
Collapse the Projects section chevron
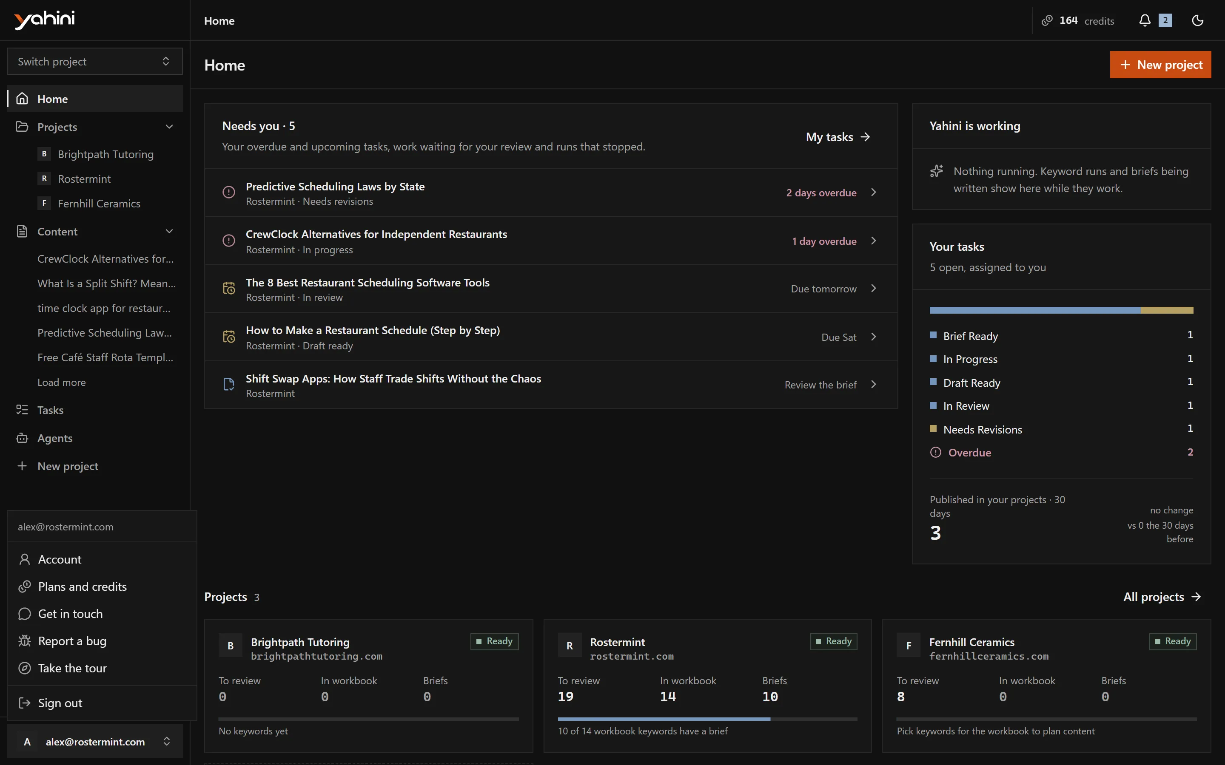click(x=169, y=127)
